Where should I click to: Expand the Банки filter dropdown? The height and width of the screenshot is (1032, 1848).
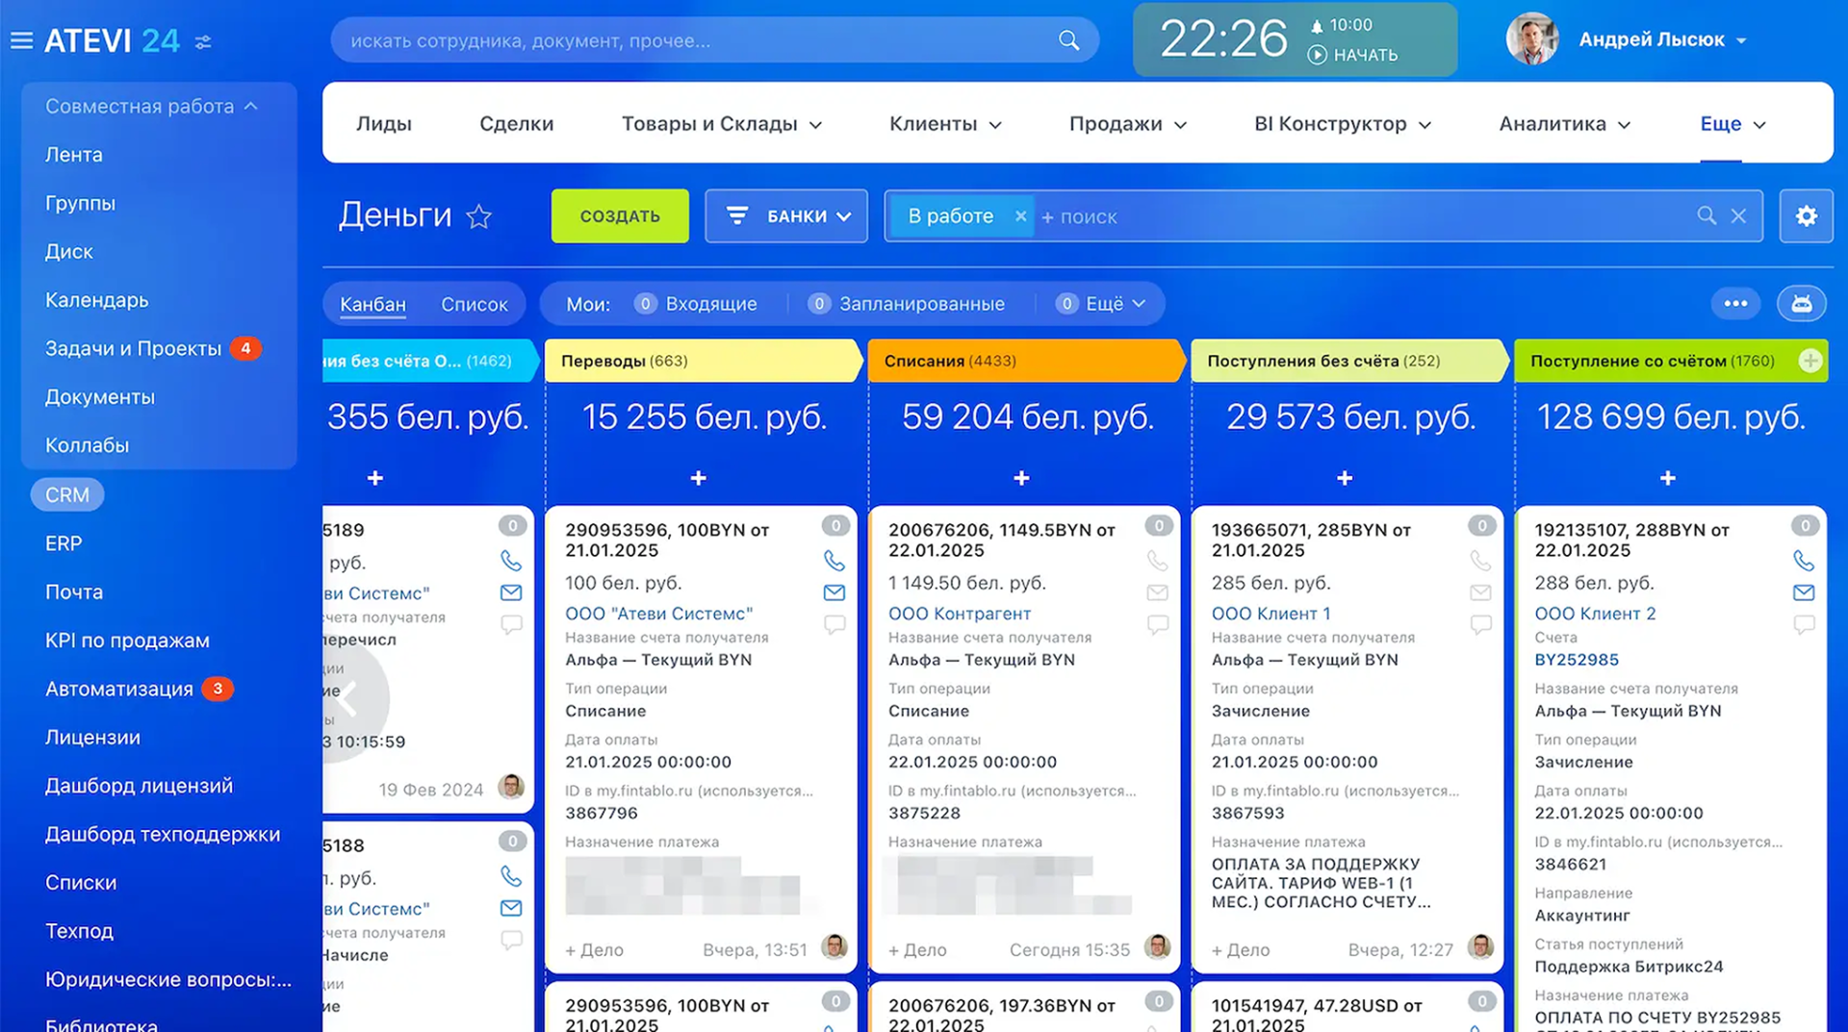coord(786,216)
